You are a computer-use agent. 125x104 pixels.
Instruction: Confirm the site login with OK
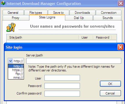(110, 84)
